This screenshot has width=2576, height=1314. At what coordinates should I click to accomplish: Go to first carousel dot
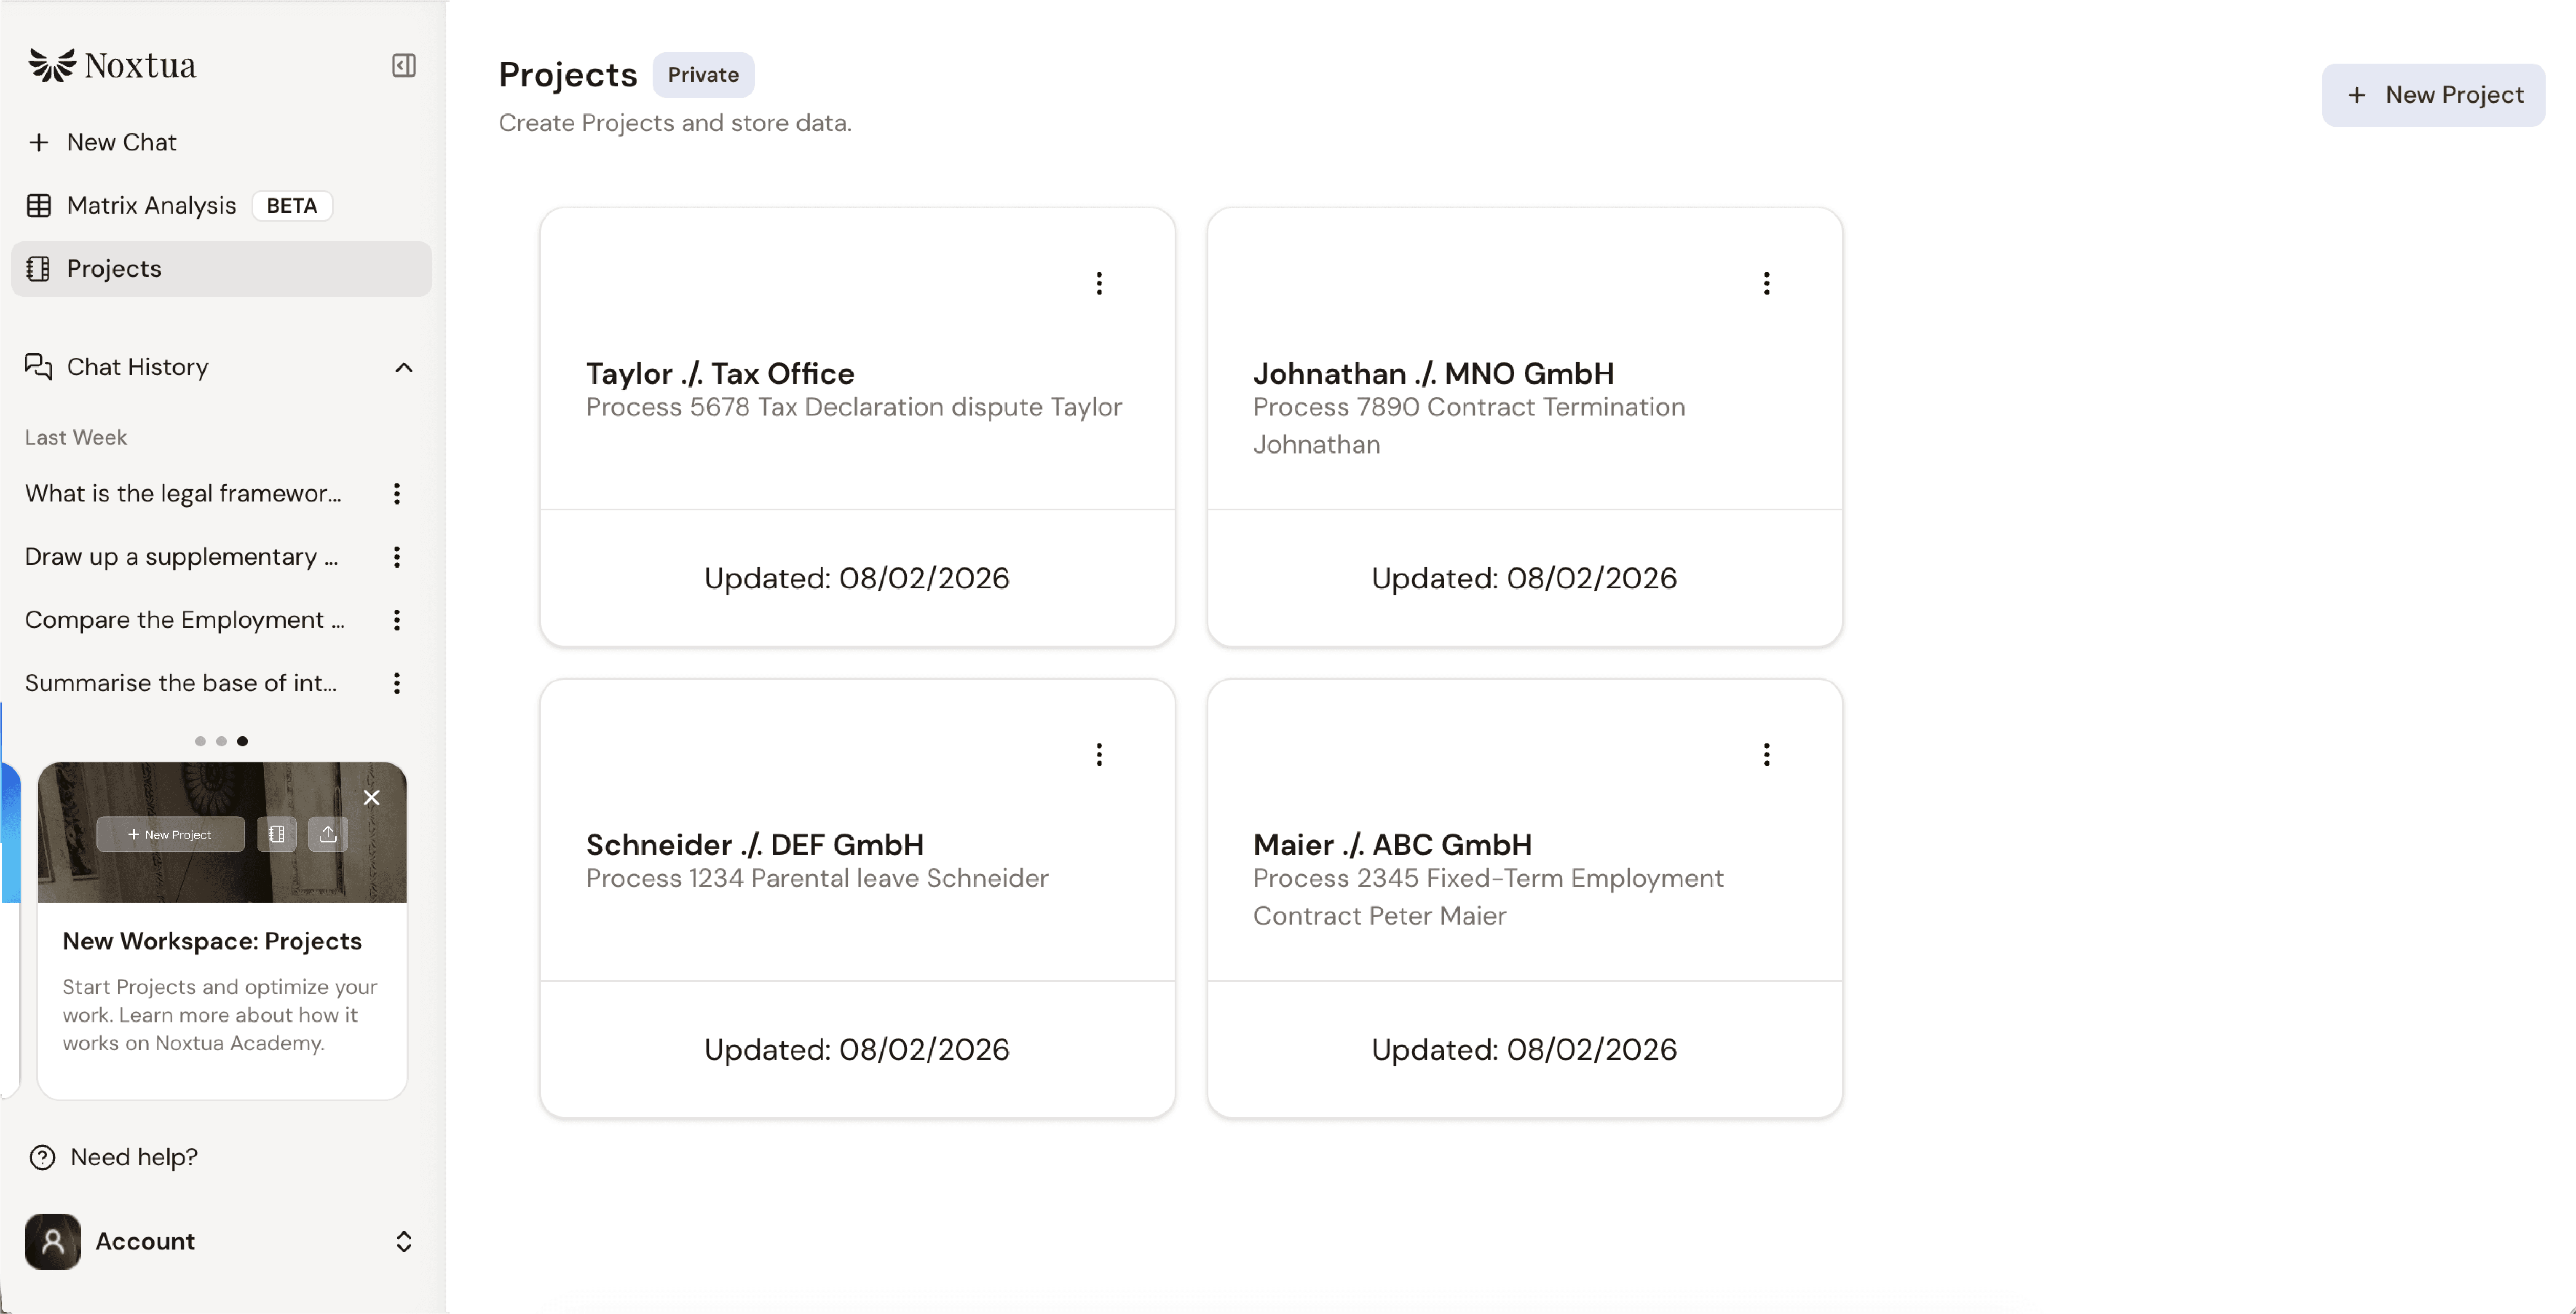[200, 741]
